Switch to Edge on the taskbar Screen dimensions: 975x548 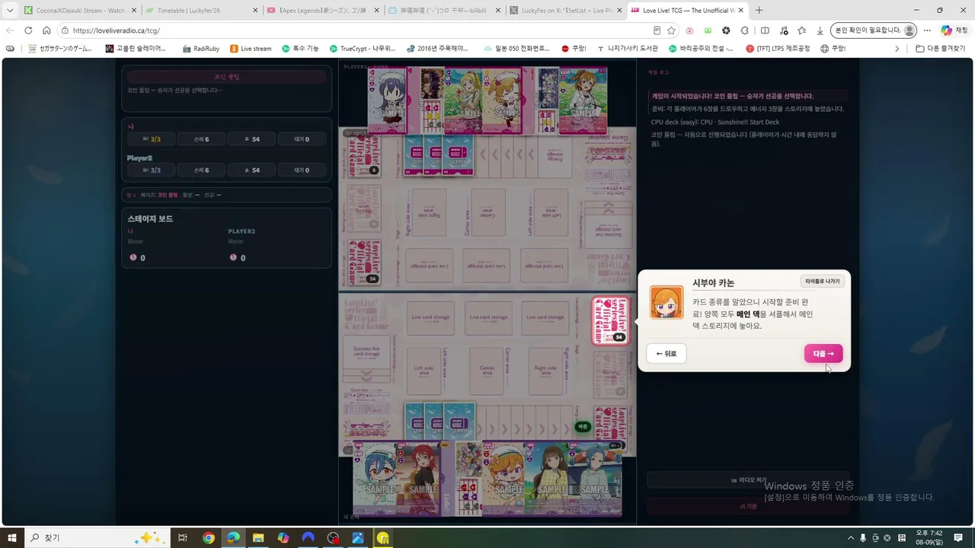[233, 538]
